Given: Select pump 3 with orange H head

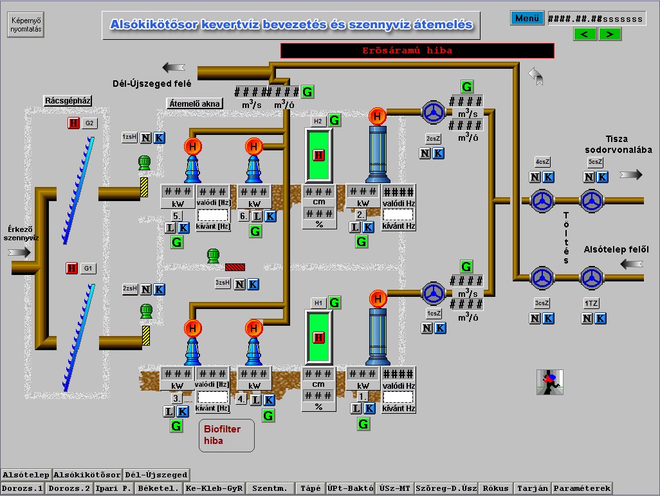Looking at the screenshot, I should [x=193, y=342].
